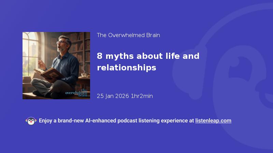Select the podcast name "The Overwhelmed Brain"
Screen dimensions: 273x153
click(128, 35)
